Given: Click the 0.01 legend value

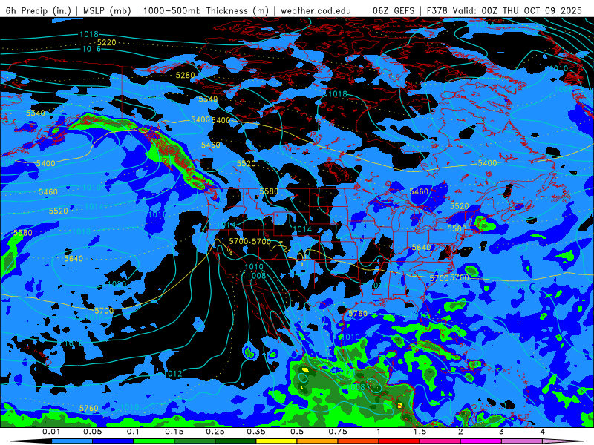Looking at the screenshot, I should 51,432.
